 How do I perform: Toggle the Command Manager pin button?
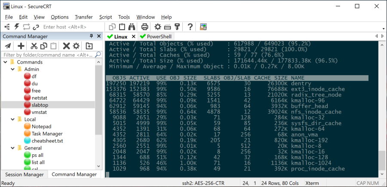coord(91,37)
